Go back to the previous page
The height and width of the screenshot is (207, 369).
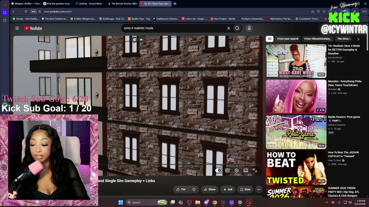pos(13,11)
